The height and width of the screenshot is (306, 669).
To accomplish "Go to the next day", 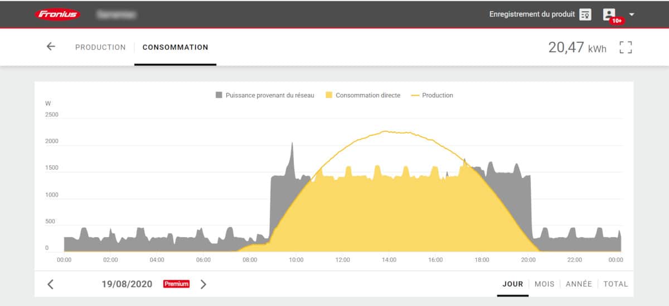I will coord(203,284).
